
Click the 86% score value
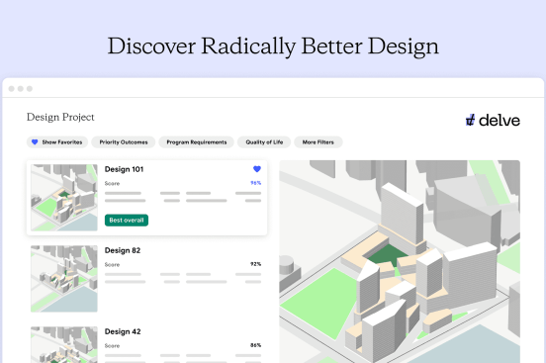point(255,345)
